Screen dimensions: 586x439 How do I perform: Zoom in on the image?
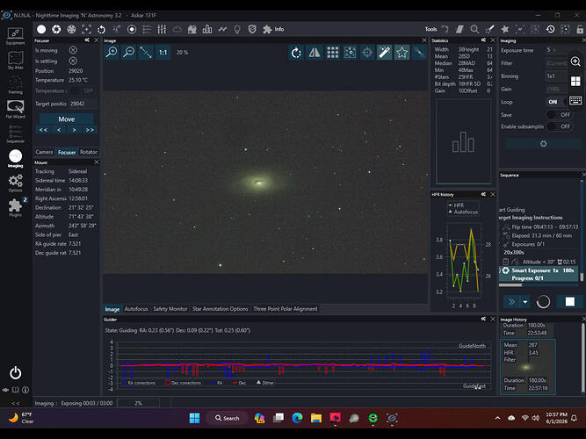coord(112,53)
